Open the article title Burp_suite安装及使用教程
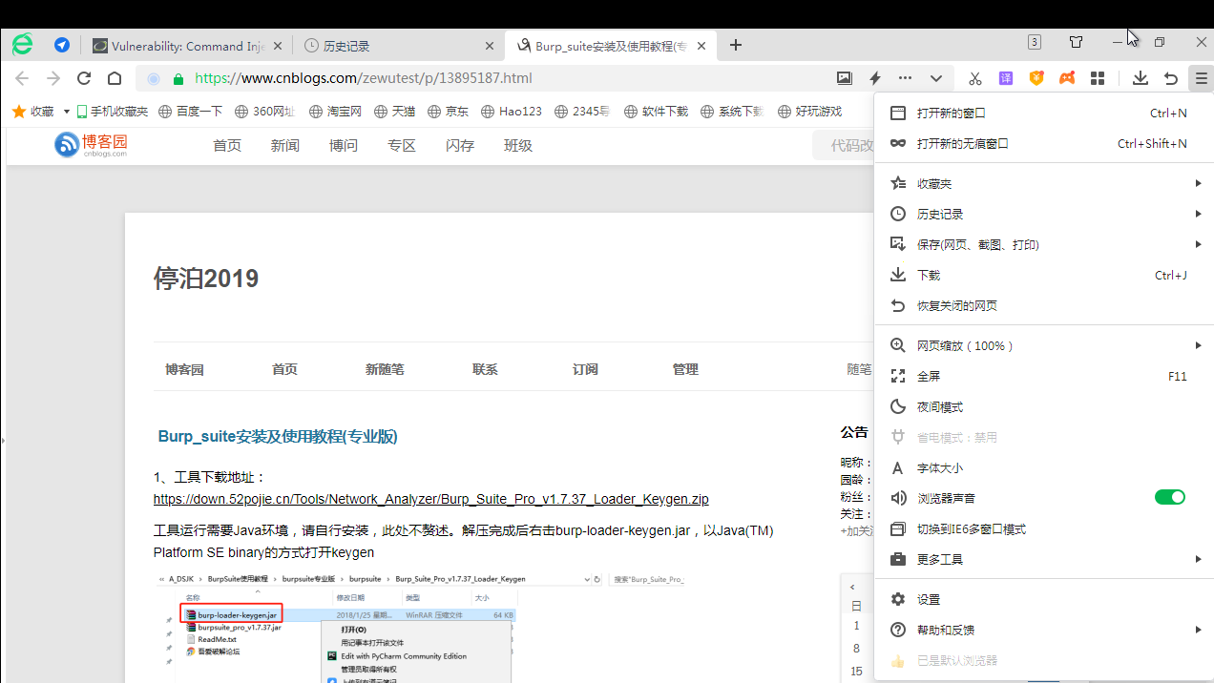Screen dimensions: 1214x683 tap(278, 437)
